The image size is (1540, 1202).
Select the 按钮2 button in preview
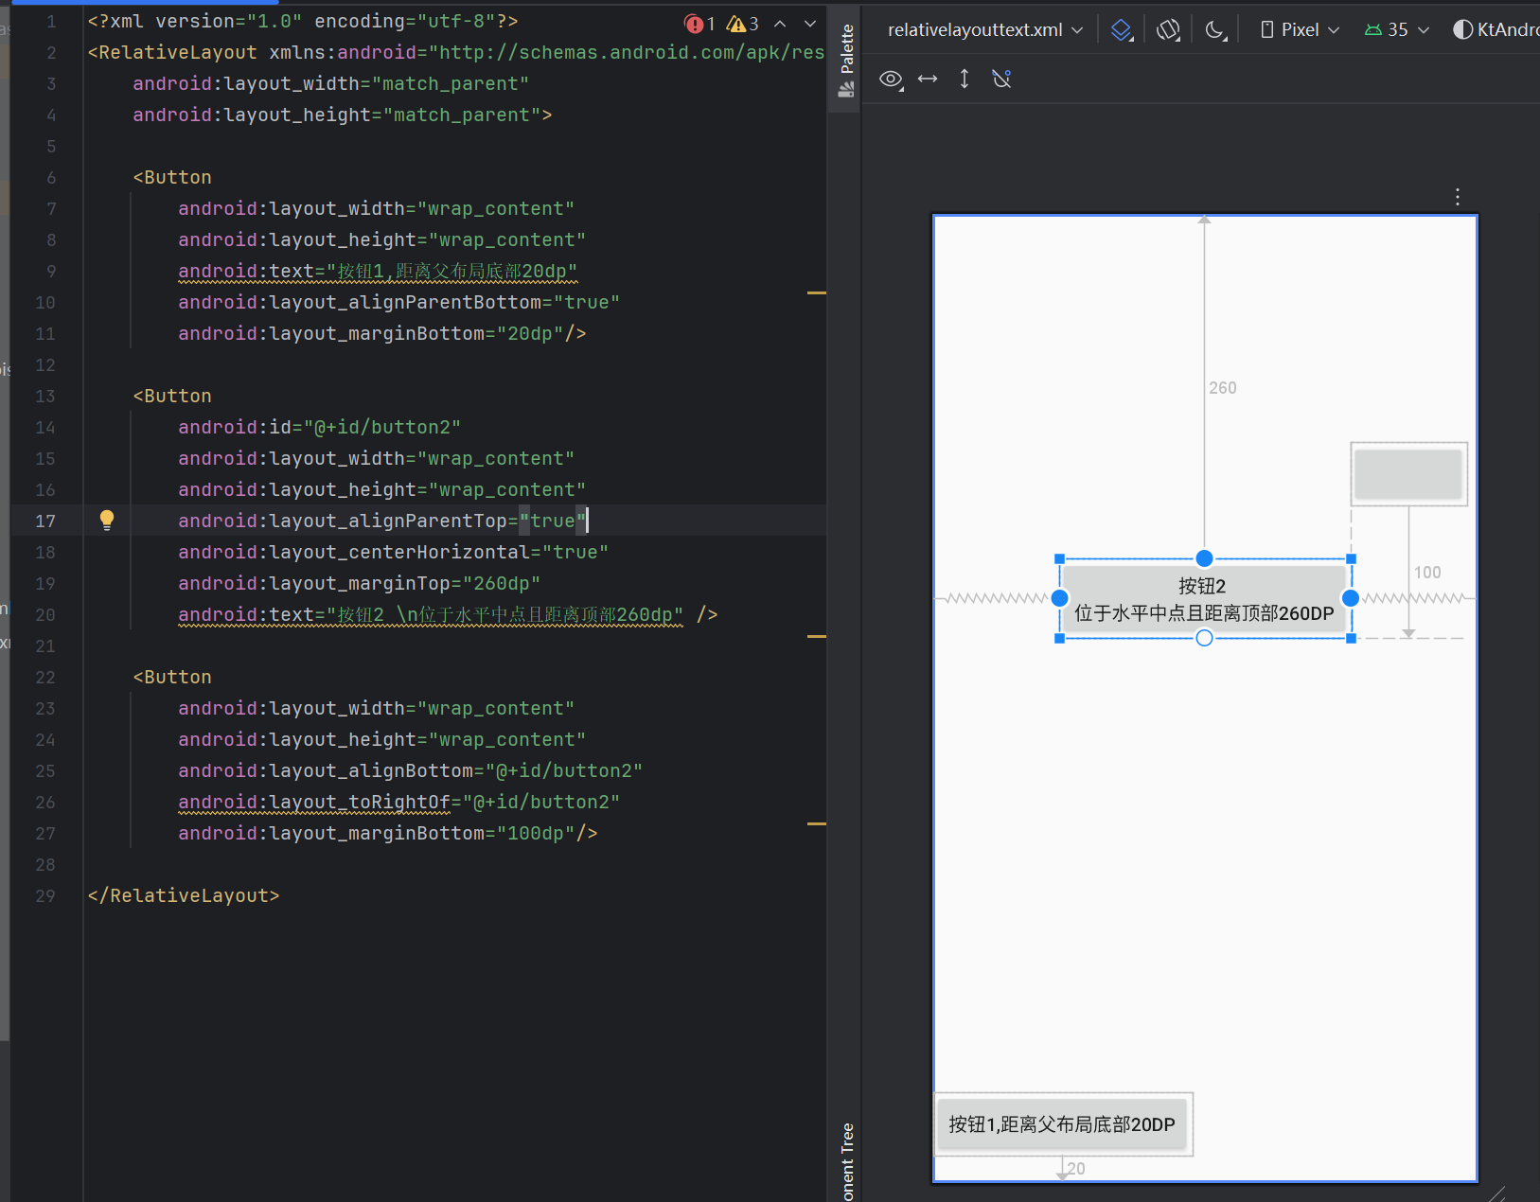1204,599
